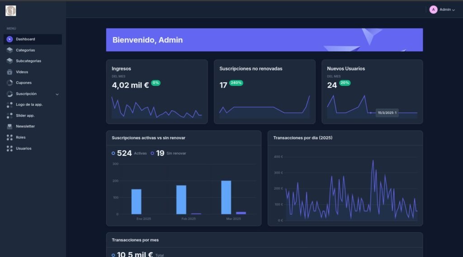Click the Categorías stack icon

pyautogui.click(x=9, y=50)
